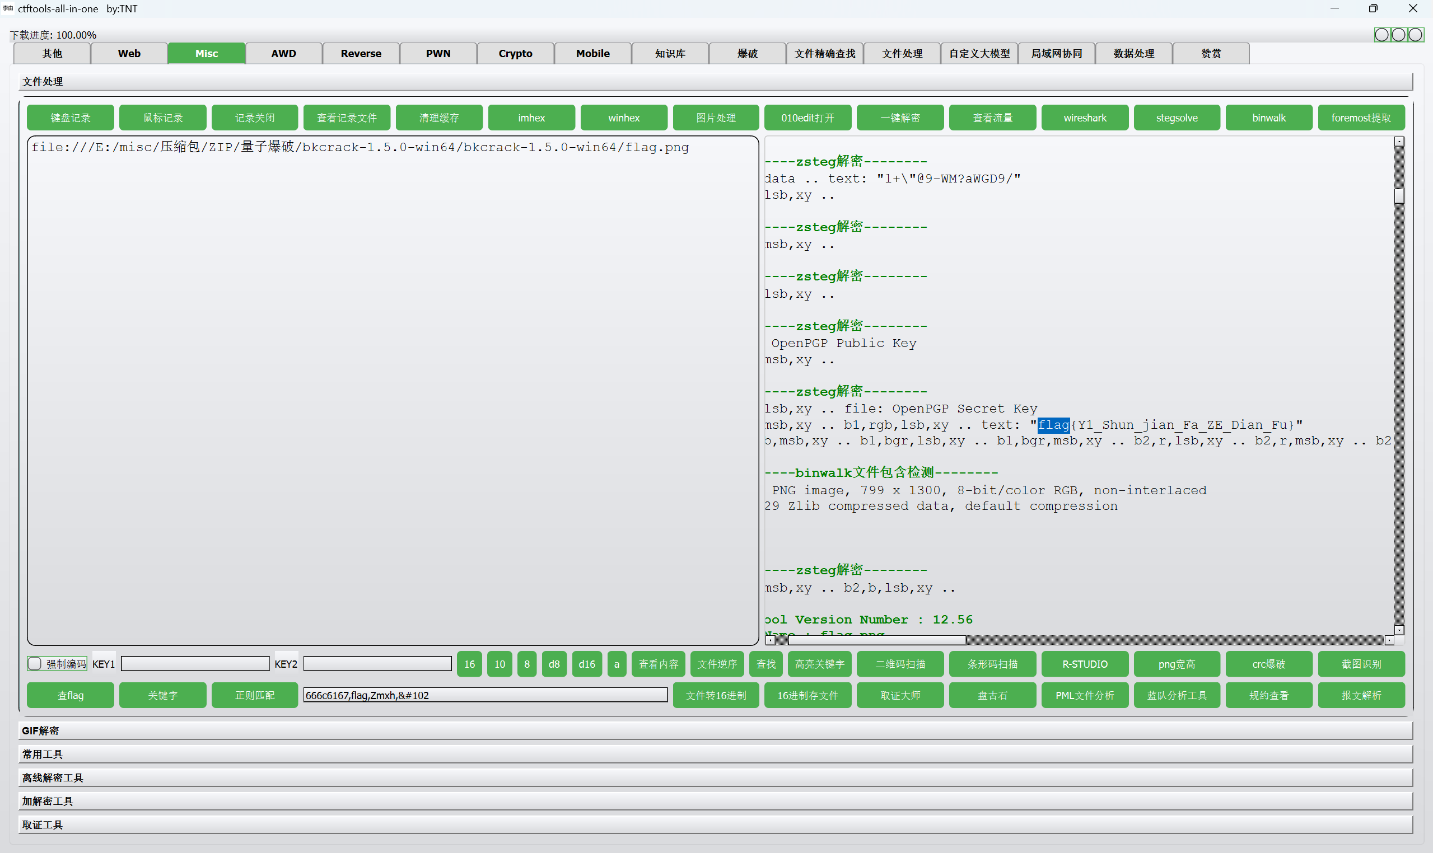Viewport: 1433px width, 853px height.
Task: Open R-STUDIO
Action: (1085, 664)
